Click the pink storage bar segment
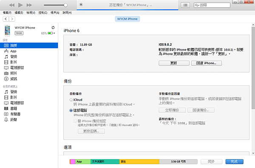Image resolution: width=255 pixels, height=168 pixels. pyautogui.click(x=73, y=162)
